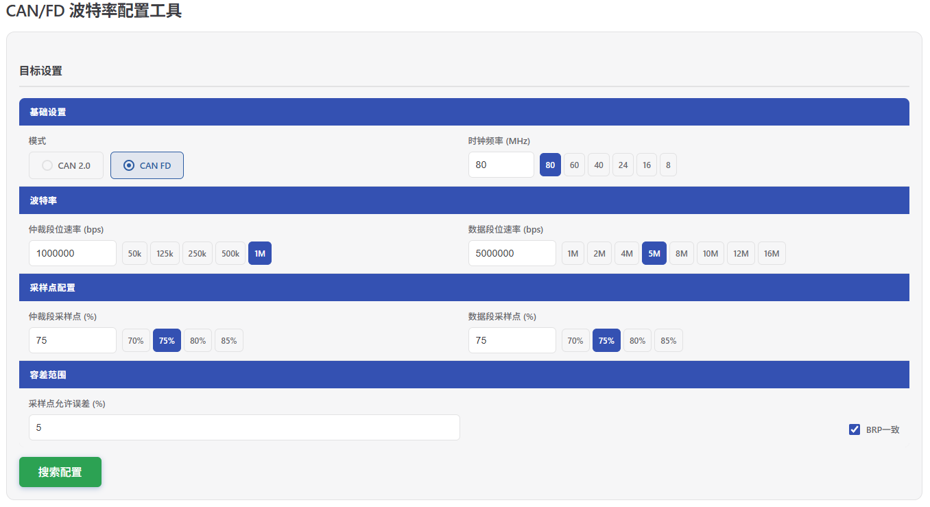This screenshot has width=930, height=507.
Task: Edit the 采样点允许误差 tolerance field
Action: pos(244,427)
